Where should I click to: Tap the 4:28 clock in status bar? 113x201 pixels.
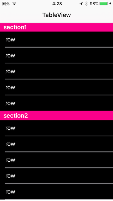(57, 4)
